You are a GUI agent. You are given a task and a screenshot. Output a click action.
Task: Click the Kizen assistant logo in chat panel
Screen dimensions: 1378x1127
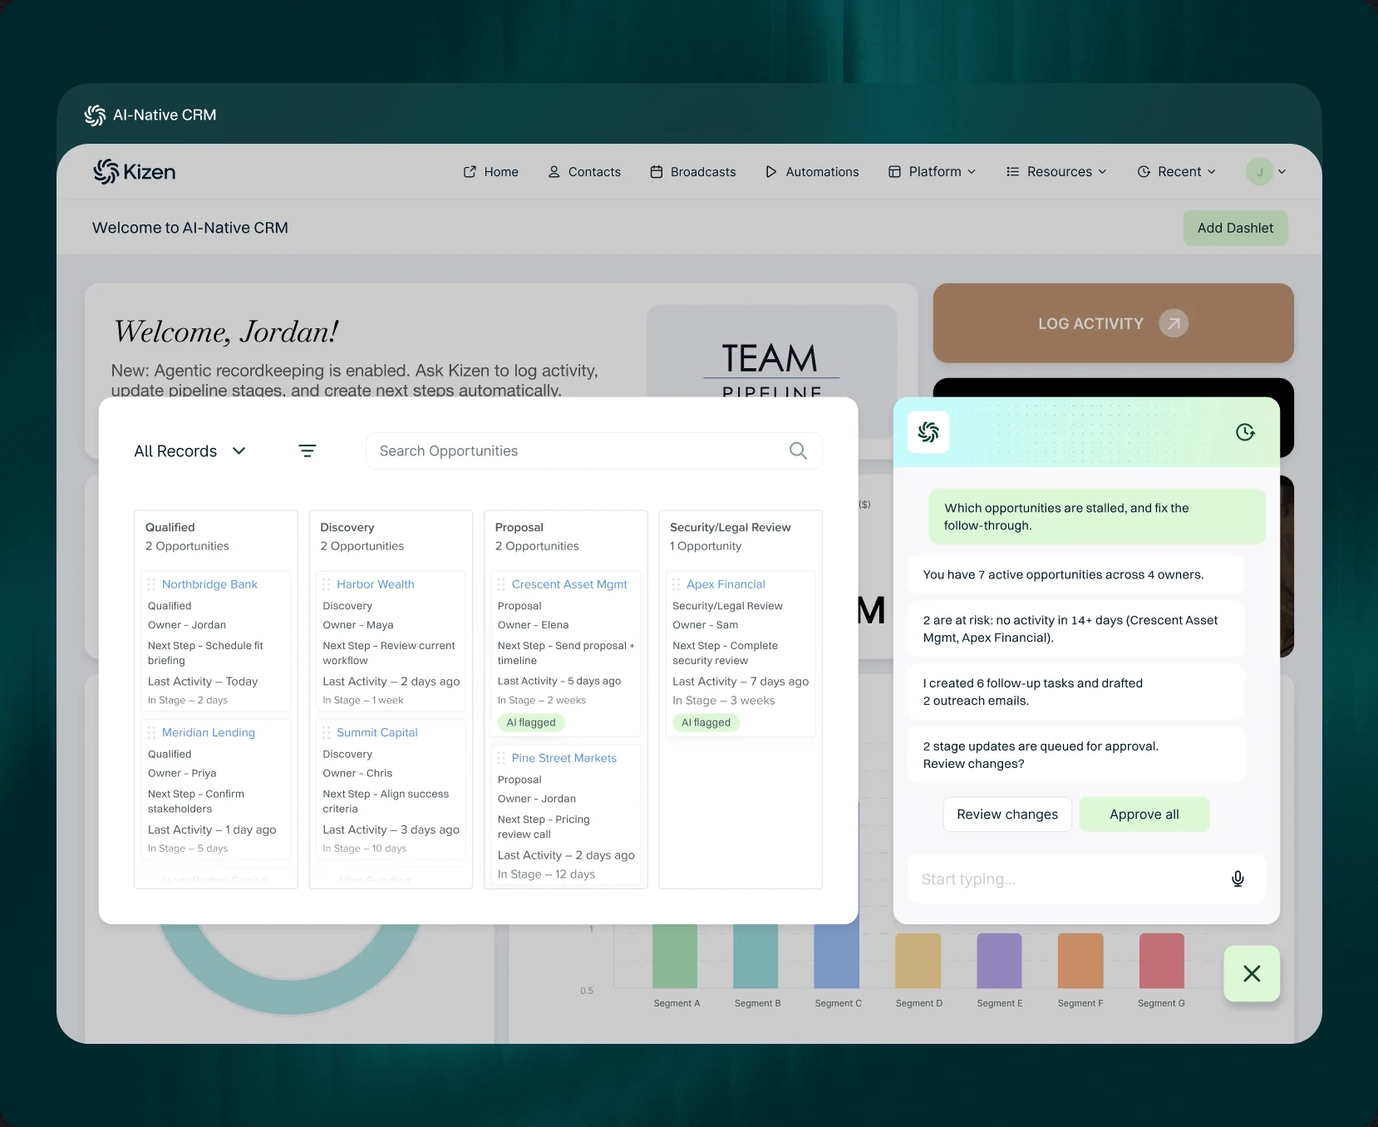[928, 431]
